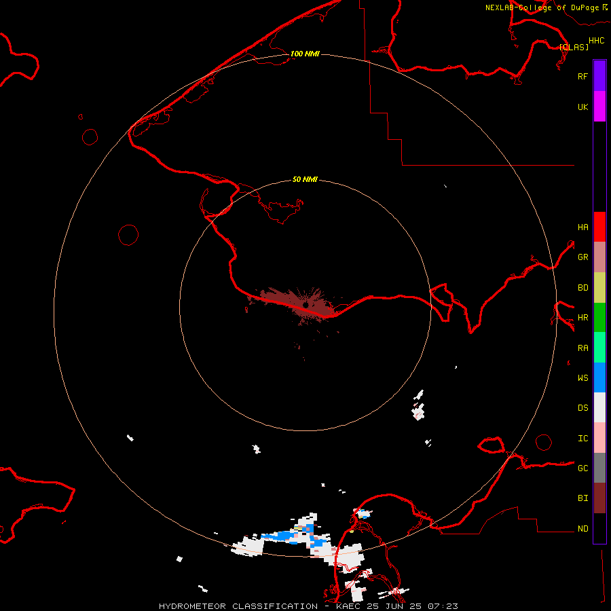Viewport: 611px width, 611px height.
Task: Click the 07:23 timestamp
Action: click(x=443, y=606)
